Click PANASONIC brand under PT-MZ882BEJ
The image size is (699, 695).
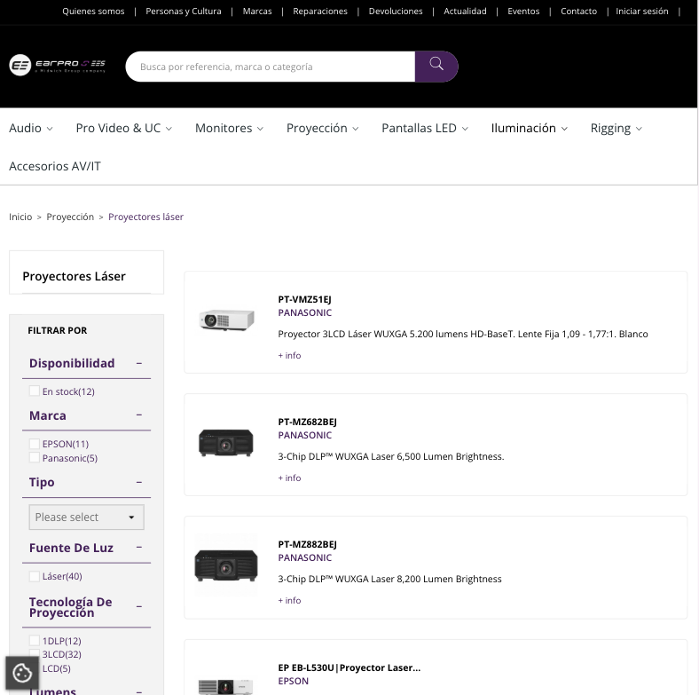(x=305, y=557)
